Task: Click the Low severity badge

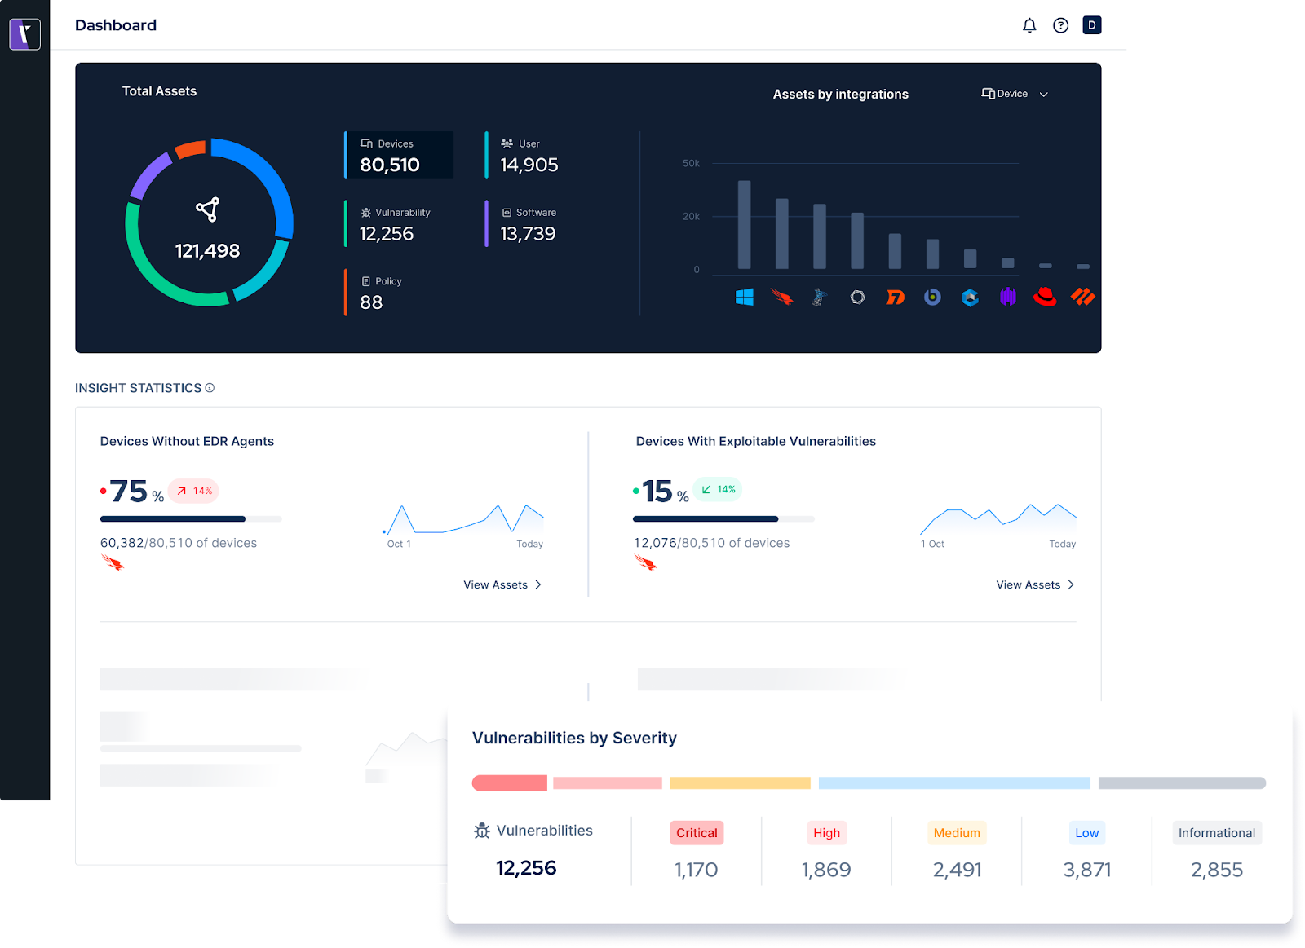Action: point(1086,832)
